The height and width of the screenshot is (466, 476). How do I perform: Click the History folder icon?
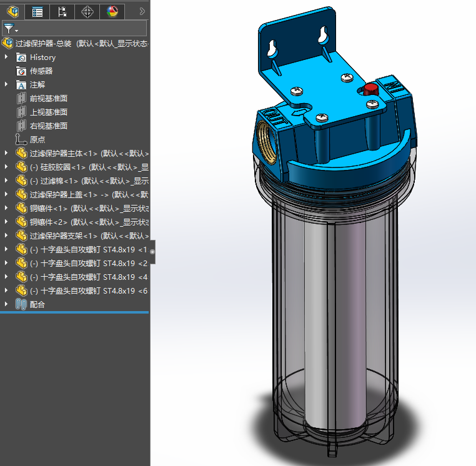21,57
